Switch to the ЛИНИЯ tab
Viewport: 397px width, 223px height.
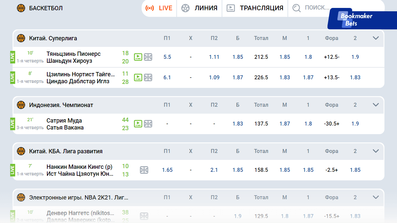pos(199,8)
